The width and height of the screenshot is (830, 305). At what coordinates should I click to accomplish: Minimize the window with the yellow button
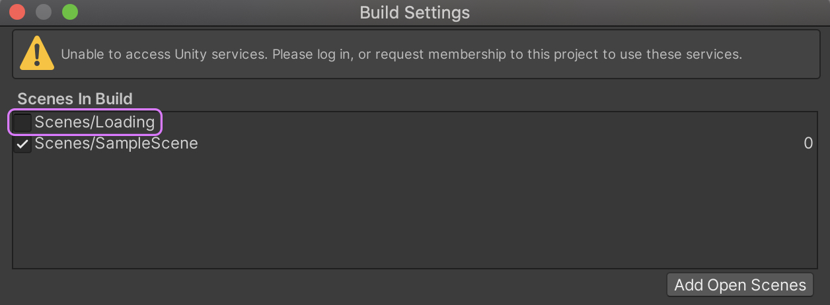[x=44, y=12]
